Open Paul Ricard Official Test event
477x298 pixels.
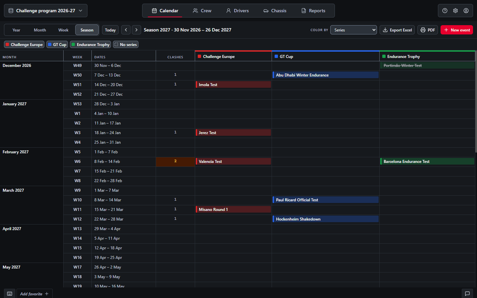325,200
